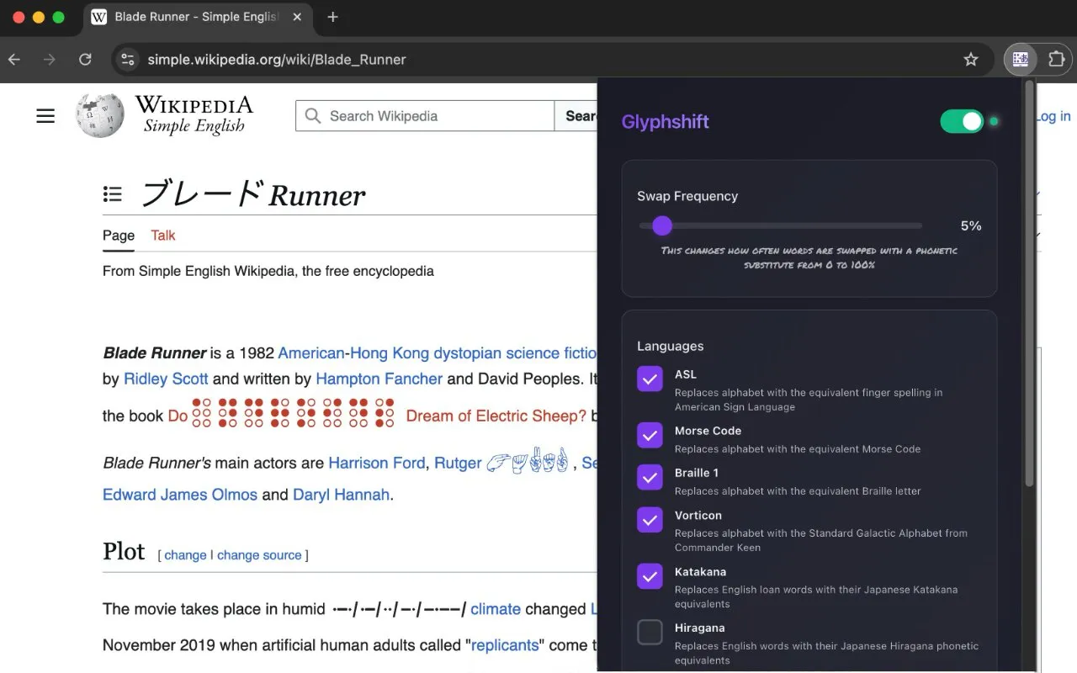The image size is (1077, 673).
Task: Open the Rutger link with ASL glyphs
Action: tap(501, 463)
